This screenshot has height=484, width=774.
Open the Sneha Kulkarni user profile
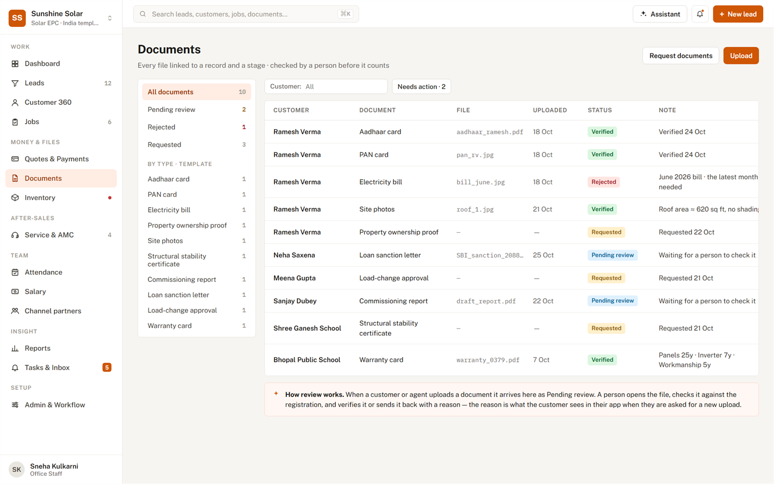coord(61,469)
